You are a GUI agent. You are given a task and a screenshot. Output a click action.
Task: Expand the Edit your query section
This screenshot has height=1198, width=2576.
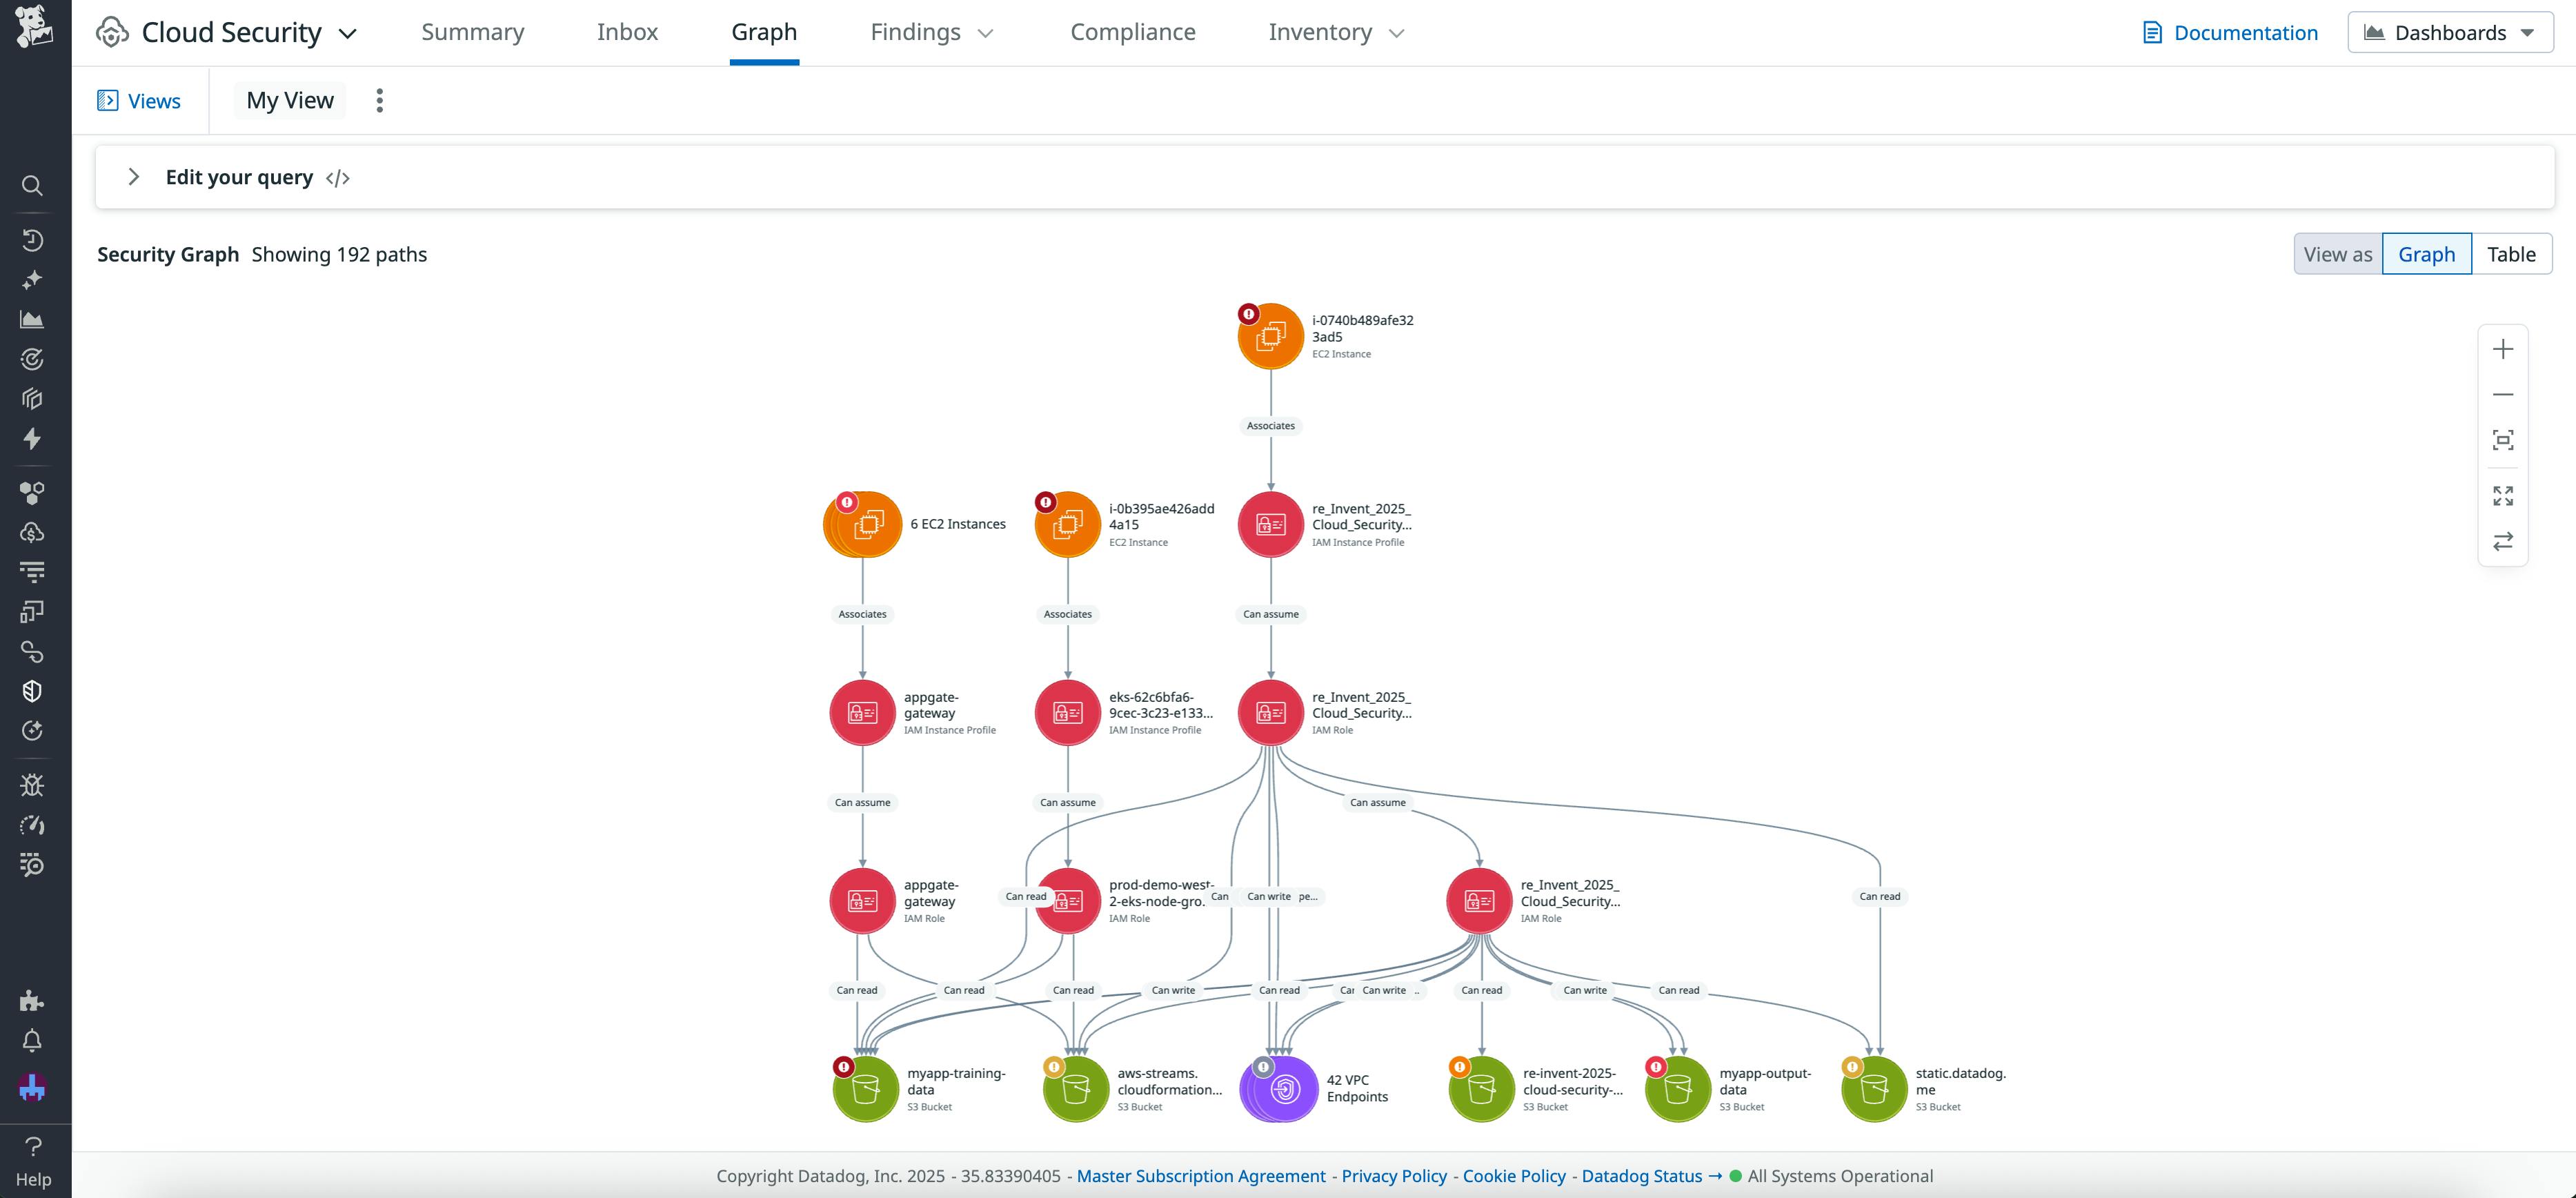134,177
